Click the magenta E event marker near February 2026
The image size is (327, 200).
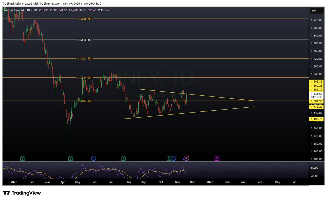click(x=217, y=158)
